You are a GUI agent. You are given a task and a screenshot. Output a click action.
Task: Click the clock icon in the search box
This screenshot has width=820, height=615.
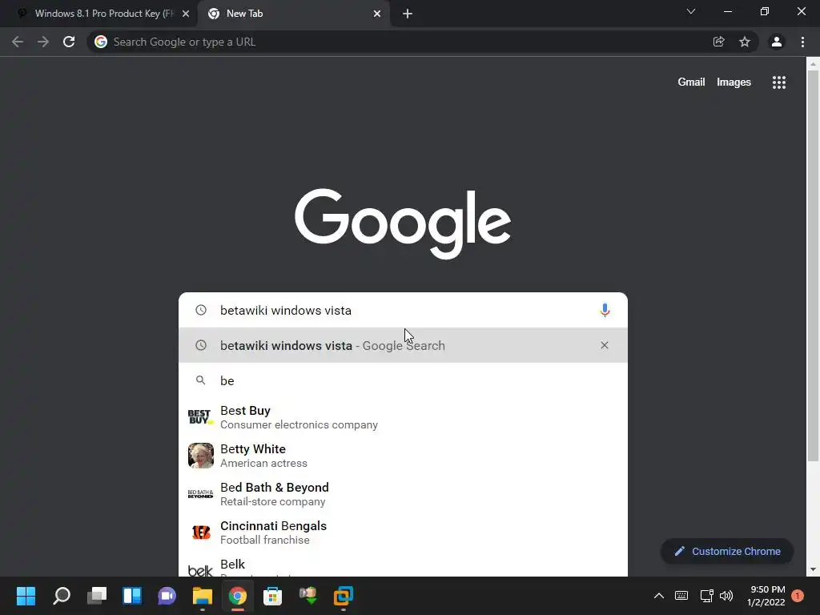coord(201,310)
